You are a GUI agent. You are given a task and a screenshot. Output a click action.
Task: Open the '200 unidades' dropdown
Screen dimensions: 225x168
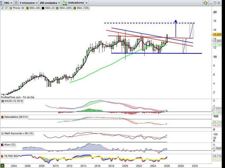coord(50,3)
